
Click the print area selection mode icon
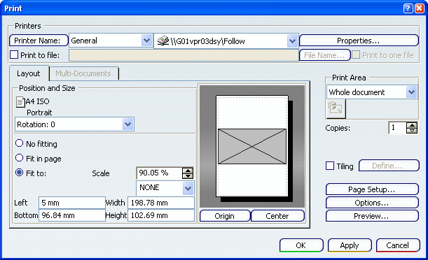click(336, 108)
